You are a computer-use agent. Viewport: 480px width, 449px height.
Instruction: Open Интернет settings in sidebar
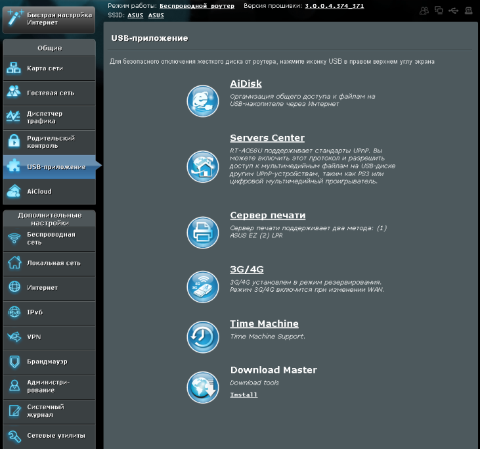pos(49,288)
